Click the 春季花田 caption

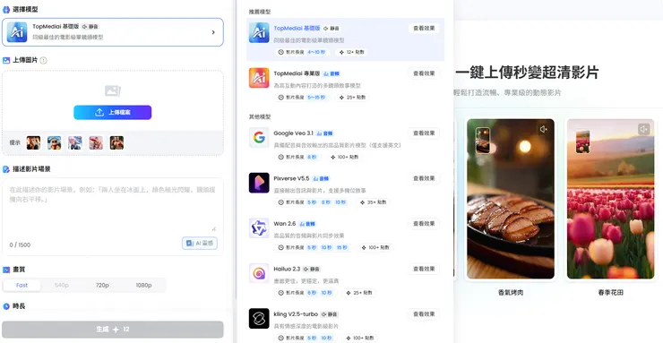(x=610, y=292)
